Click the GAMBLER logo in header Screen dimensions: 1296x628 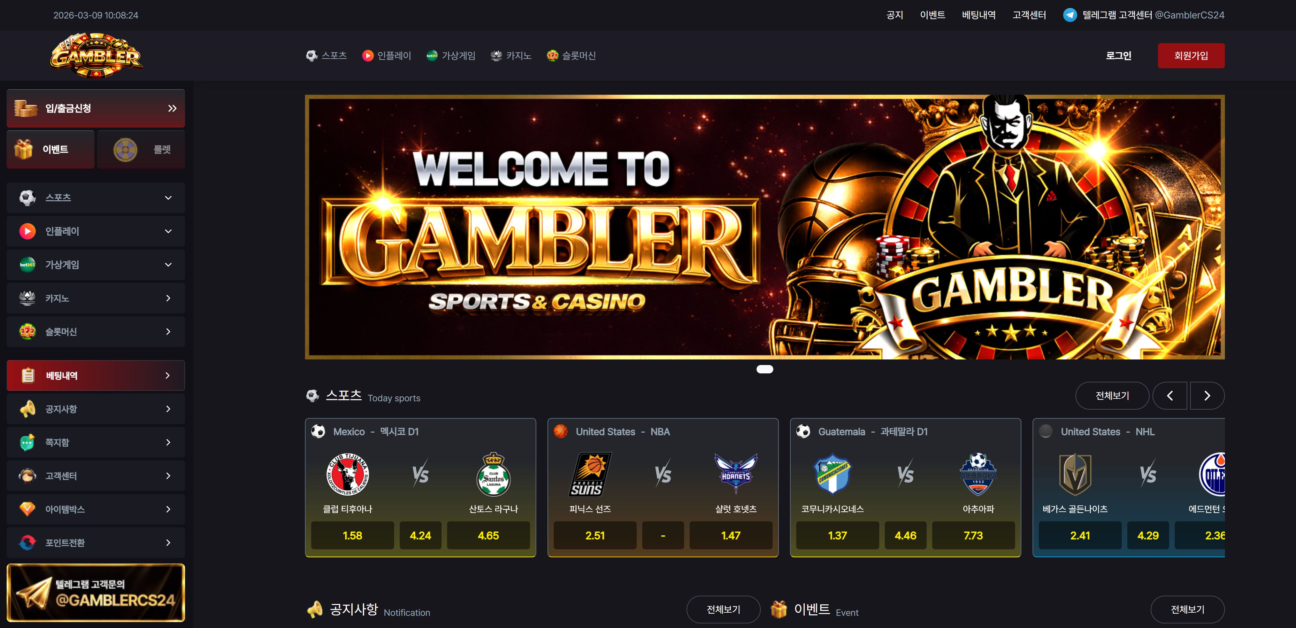coord(97,56)
